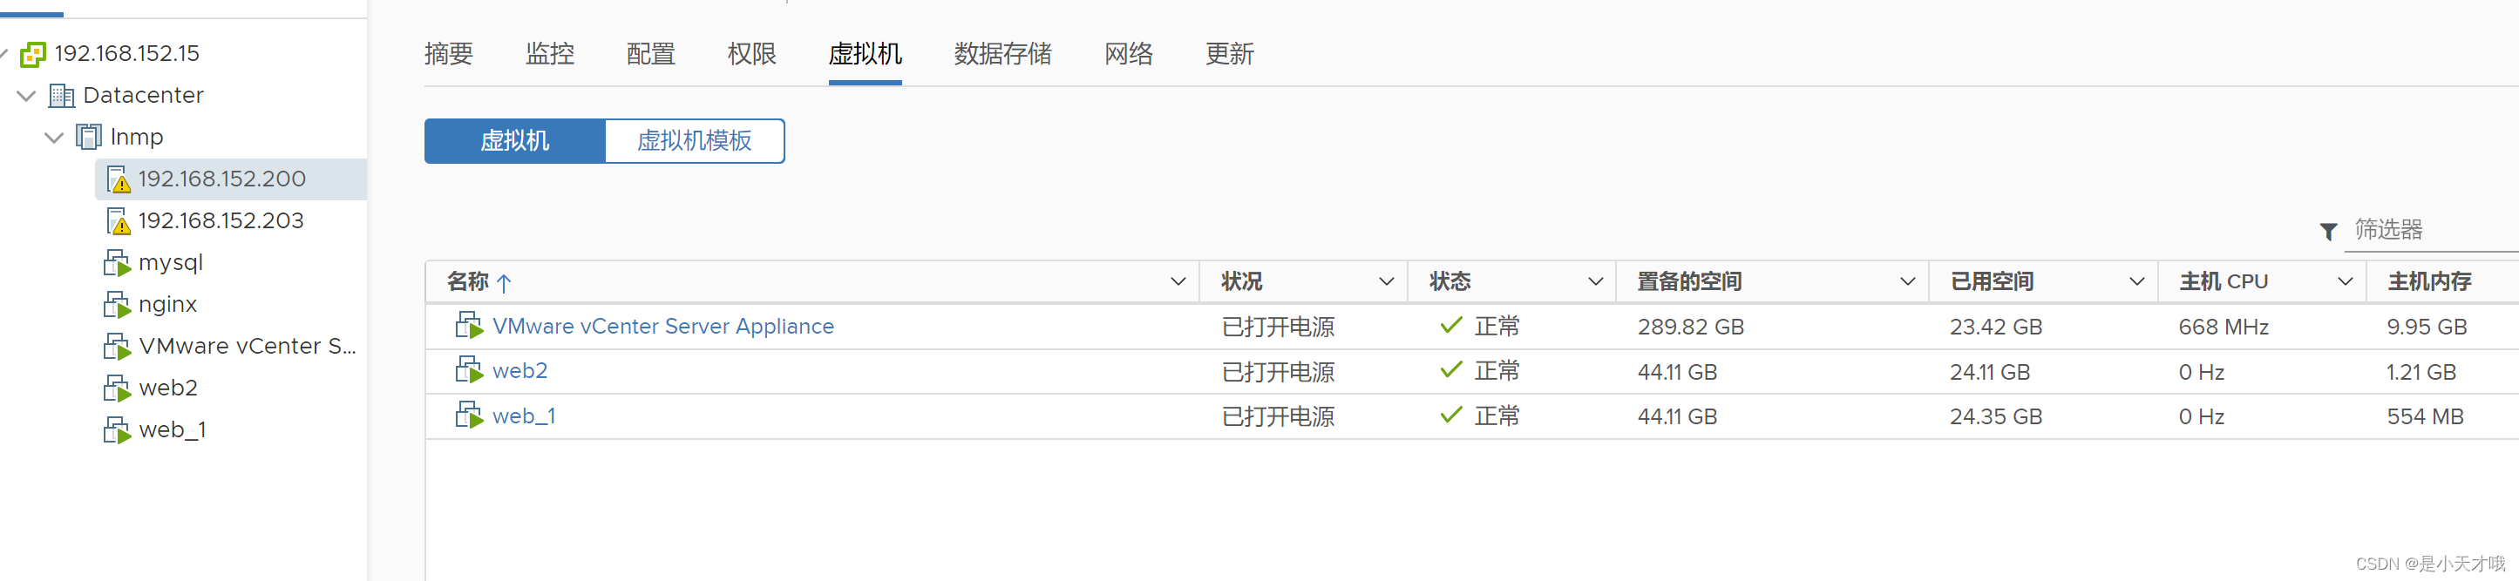Collapse the lnmp cluster node
2519x581 pixels.
coord(54,138)
